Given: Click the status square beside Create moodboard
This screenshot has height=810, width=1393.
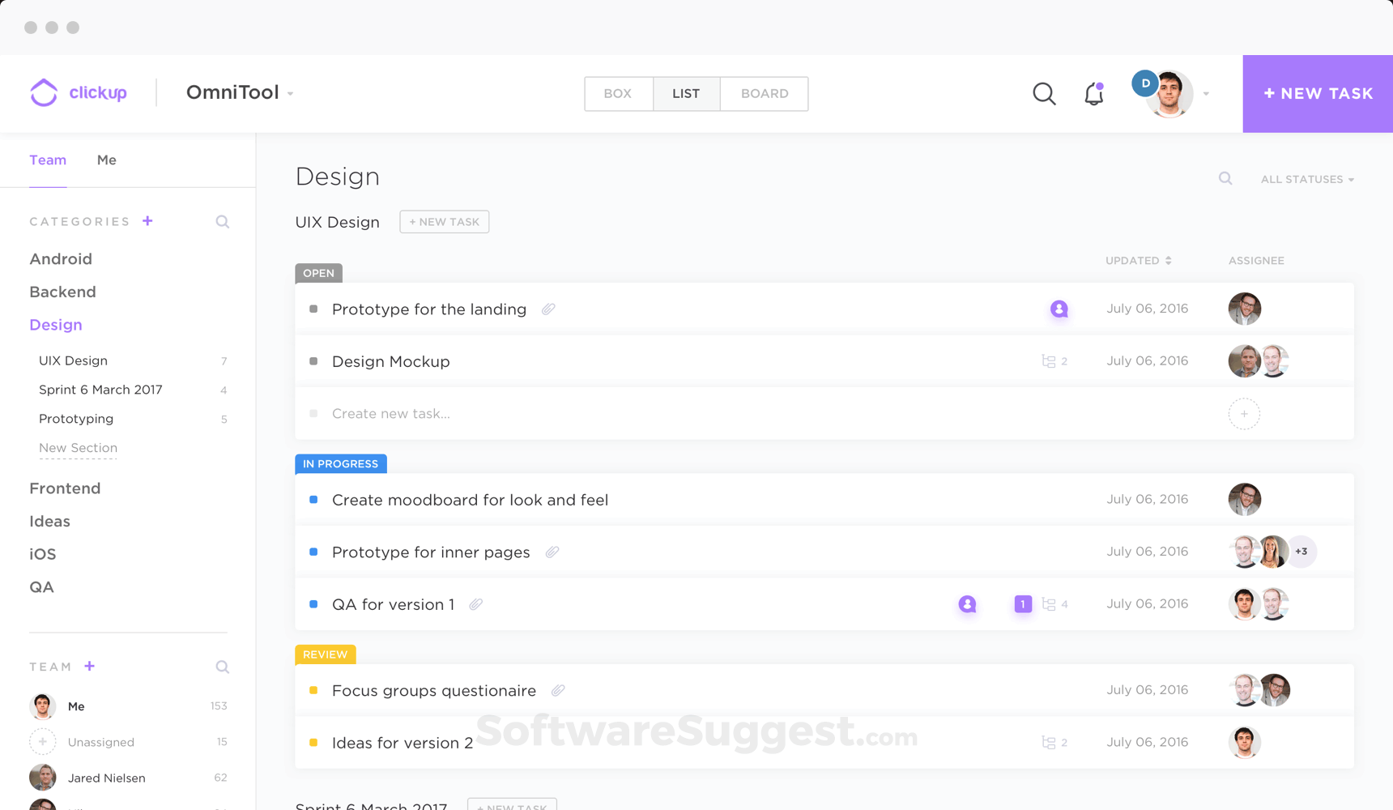Looking at the screenshot, I should click(313, 500).
